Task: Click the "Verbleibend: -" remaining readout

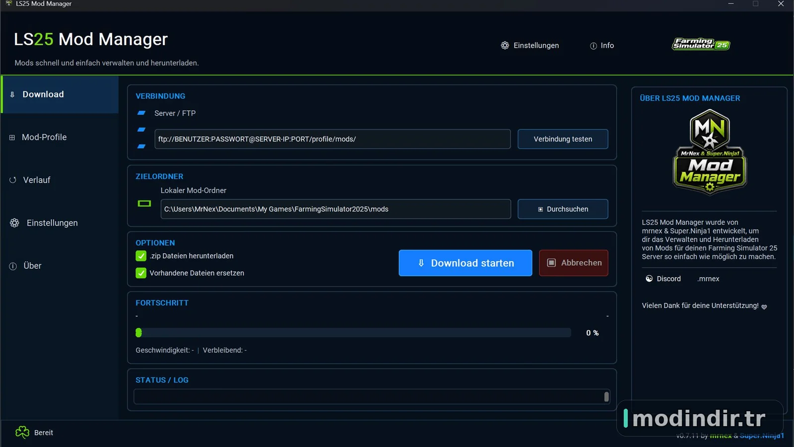Action: 225,350
